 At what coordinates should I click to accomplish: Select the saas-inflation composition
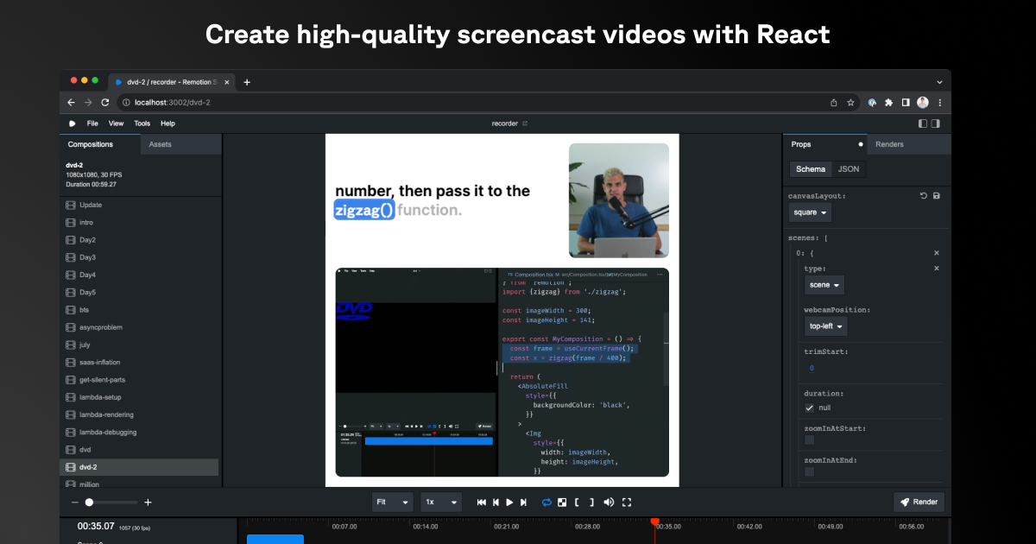[x=139, y=362]
